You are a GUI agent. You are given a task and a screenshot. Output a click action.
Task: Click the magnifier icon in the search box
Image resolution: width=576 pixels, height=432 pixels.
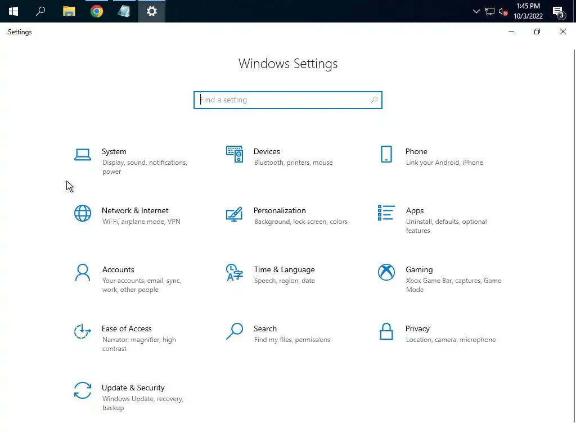click(374, 100)
